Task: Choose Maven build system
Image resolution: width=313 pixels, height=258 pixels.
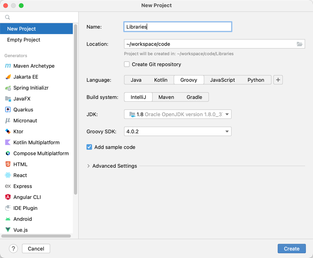Action: click(166, 97)
